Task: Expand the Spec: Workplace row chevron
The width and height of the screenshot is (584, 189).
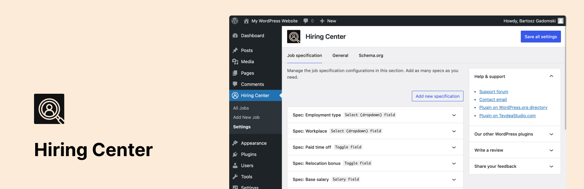Action: tap(454, 131)
